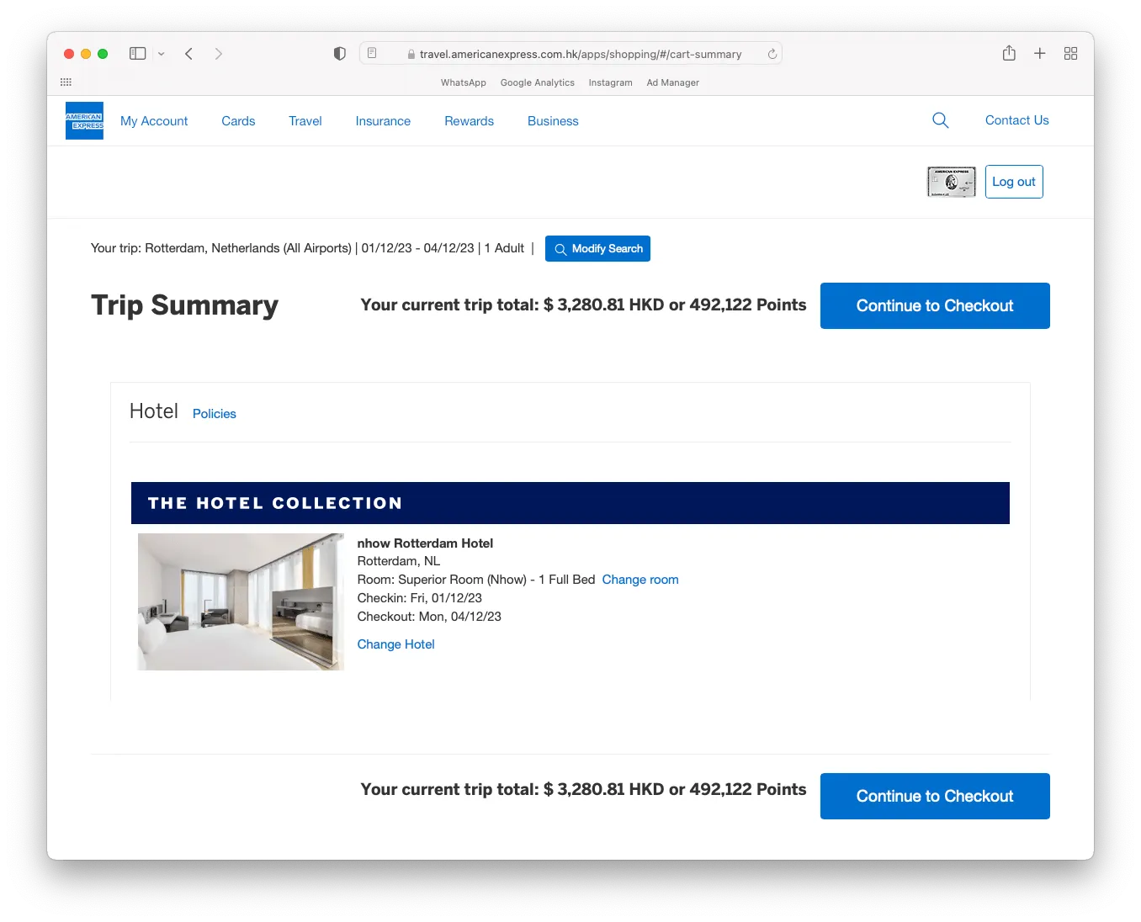Click the Safari address bar URL
This screenshot has height=922, width=1141.
[581, 54]
